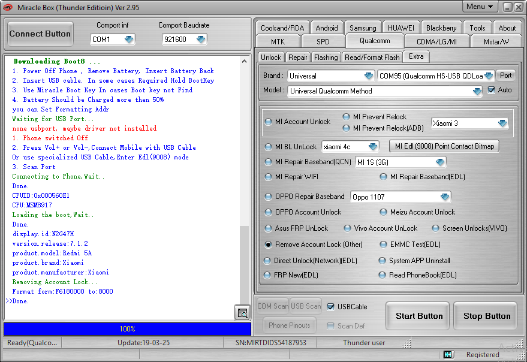527x362 pixels.
Task: Click the status bar table icon beside Registered
Action: coord(447,354)
